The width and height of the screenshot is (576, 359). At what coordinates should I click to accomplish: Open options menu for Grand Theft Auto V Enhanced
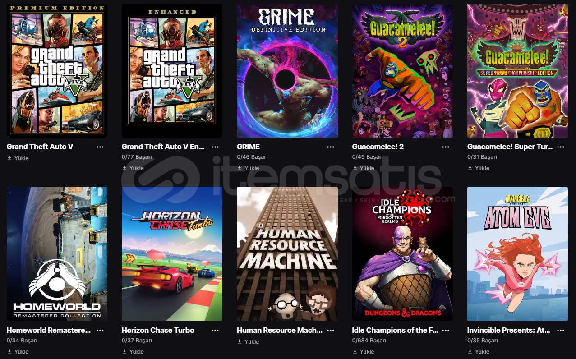pos(215,147)
